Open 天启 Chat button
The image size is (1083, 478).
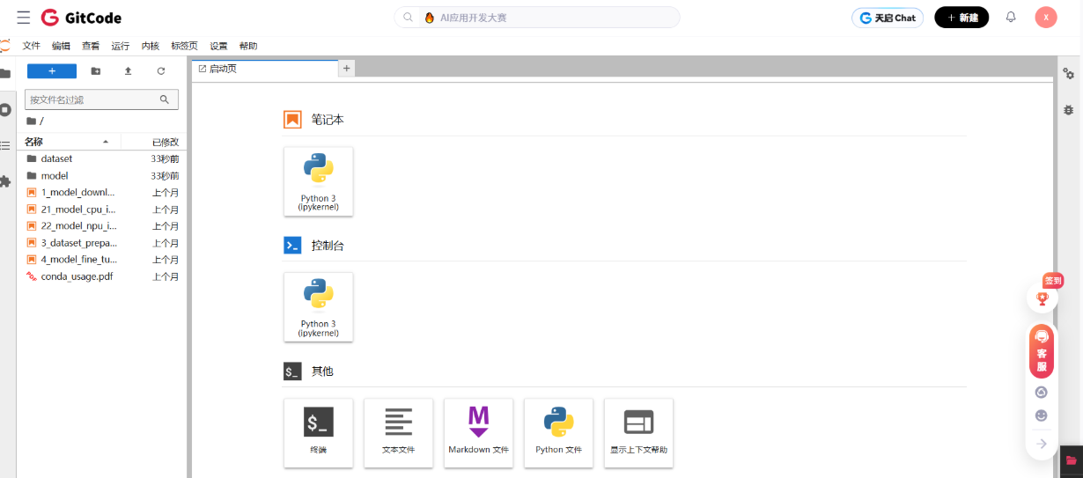pos(888,18)
